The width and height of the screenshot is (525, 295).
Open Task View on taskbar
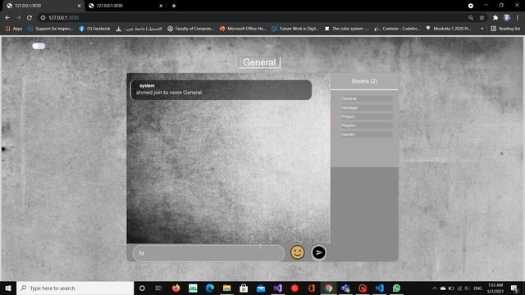pyautogui.click(x=158, y=288)
